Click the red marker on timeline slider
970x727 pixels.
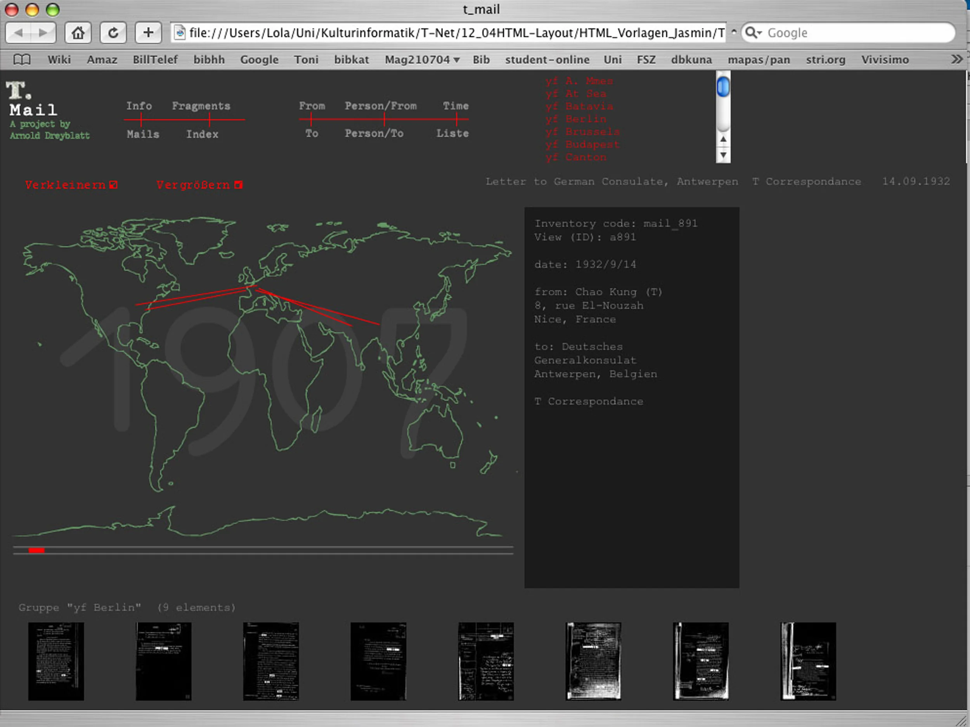point(36,550)
